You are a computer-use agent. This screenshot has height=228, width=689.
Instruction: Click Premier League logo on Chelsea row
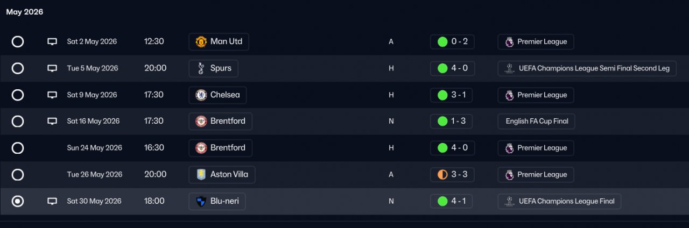[x=509, y=95]
